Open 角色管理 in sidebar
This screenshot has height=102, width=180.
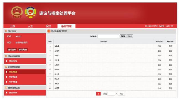(x=13, y=77)
